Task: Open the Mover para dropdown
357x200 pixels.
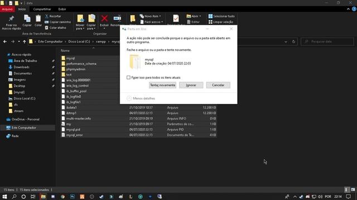Action: (80, 22)
